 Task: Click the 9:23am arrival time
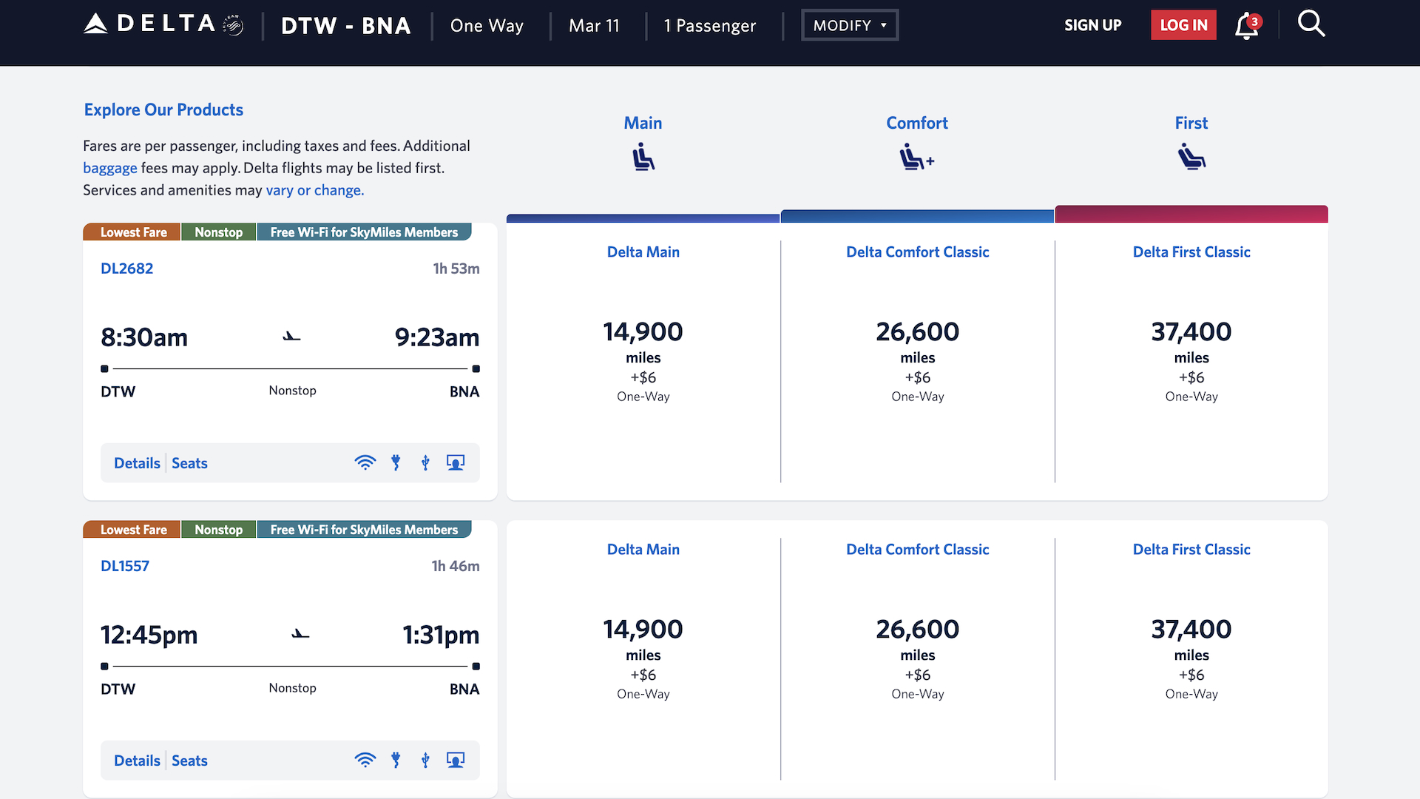437,337
